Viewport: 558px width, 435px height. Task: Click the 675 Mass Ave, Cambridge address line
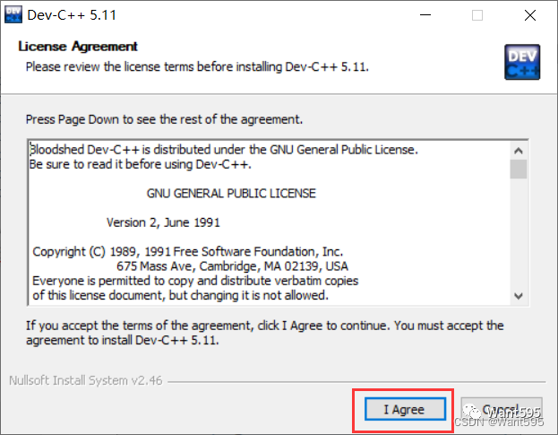coord(232,266)
